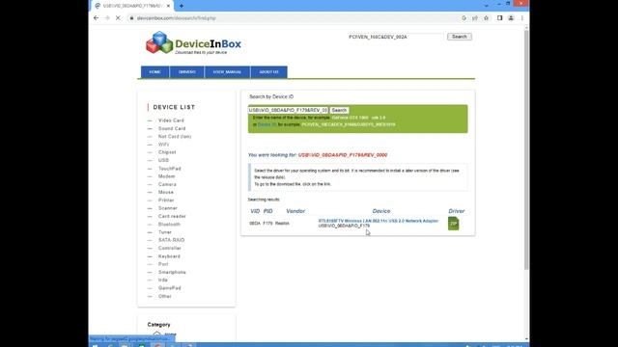Close the current browser tab
Screen dimensions: 618x347
coord(168,6)
